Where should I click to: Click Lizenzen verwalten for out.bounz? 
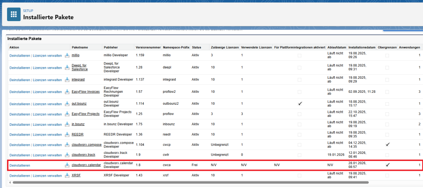(47, 104)
